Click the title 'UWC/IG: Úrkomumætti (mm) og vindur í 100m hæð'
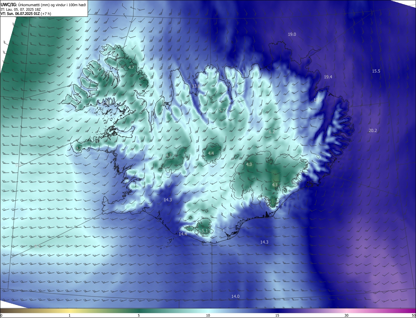Screen dimensions: 416x318 (x=43, y=4)
